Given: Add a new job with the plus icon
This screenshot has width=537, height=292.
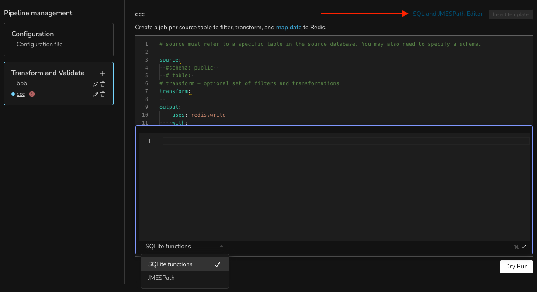Looking at the screenshot, I should [x=103, y=73].
